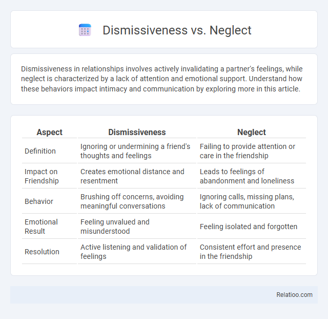
Task: Select the Impact on Friendship row label
Action: (42, 176)
